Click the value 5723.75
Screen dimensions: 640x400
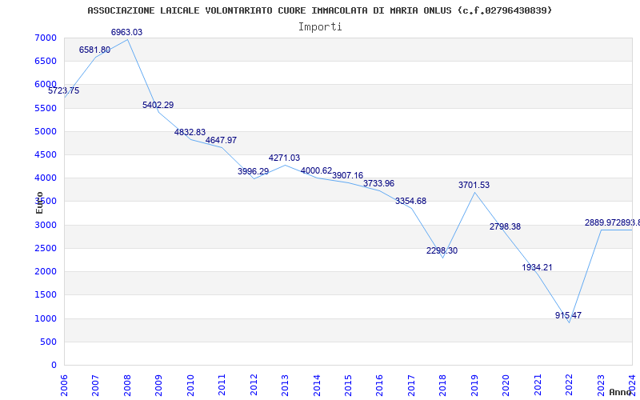(64, 91)
